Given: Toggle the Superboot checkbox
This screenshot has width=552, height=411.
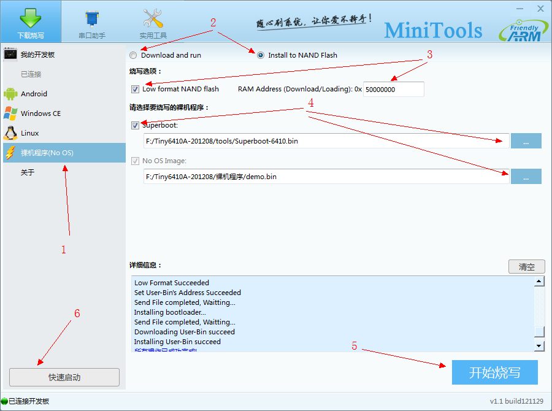Looking at the screenshot, I should pyautogui.click(x=135, y=125).
